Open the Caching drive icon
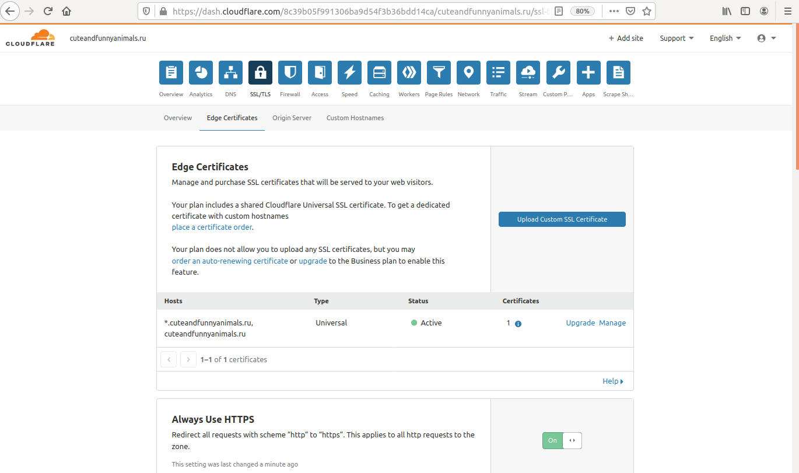799x473 pixels. (x=379, y=72)
